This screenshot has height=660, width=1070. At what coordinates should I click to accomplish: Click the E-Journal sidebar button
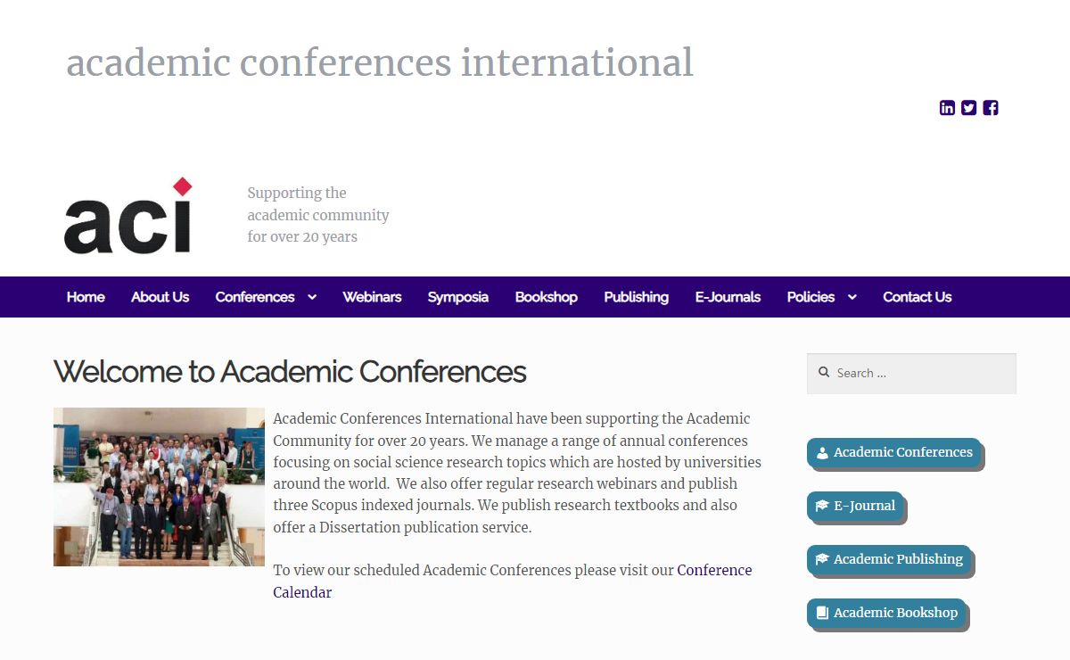856,507
